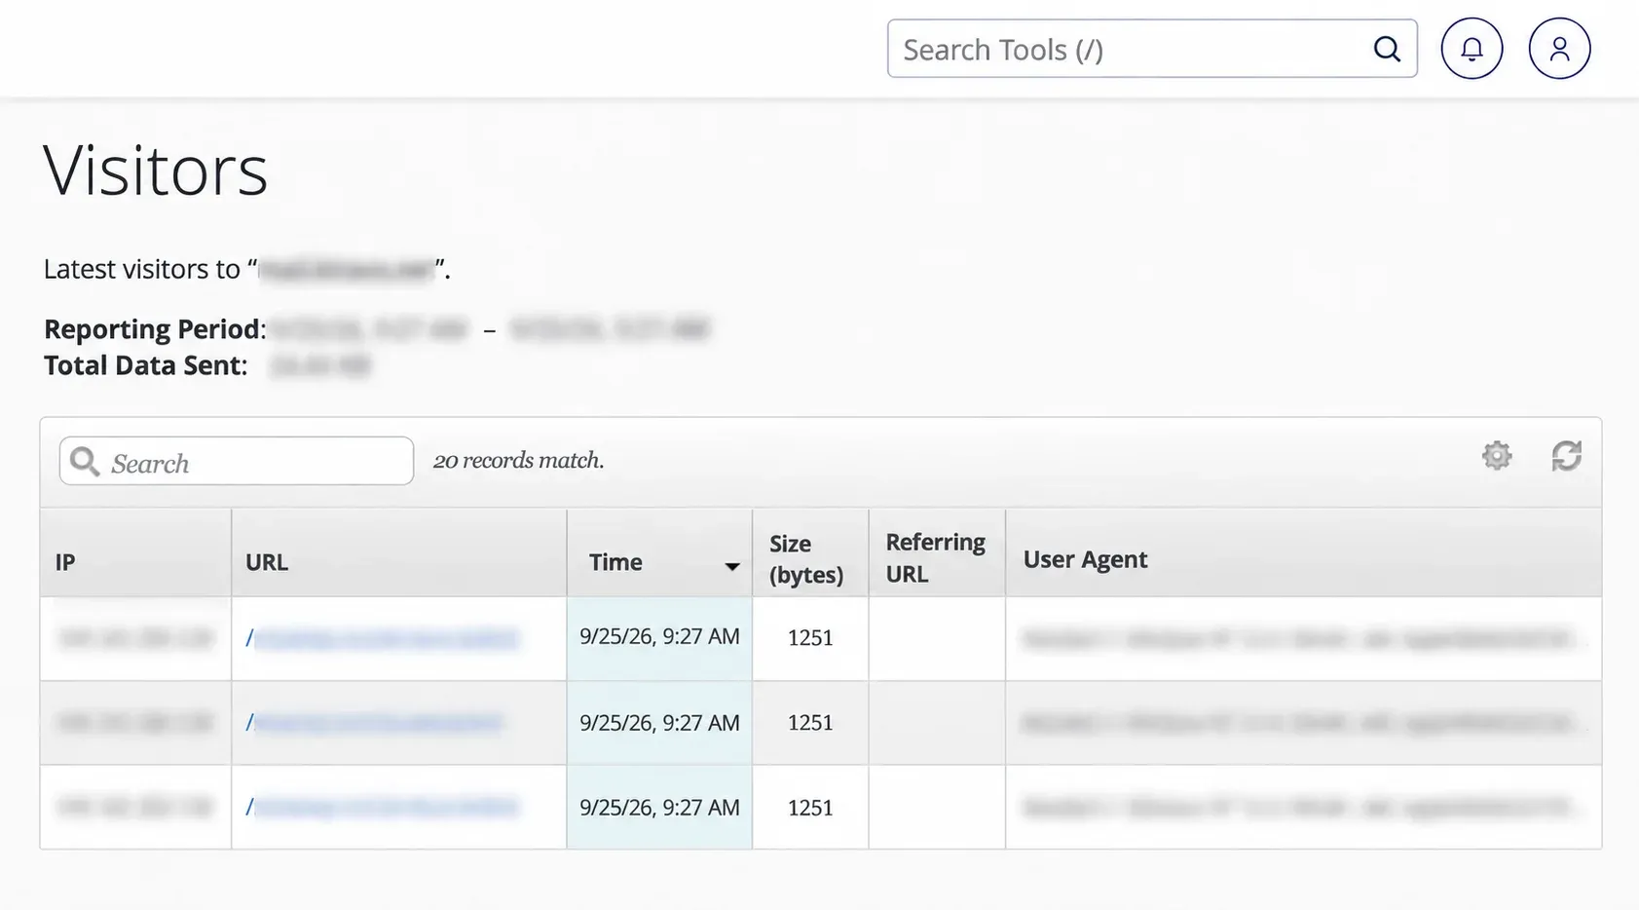
Task: Click the first row size value 1251
Action: click(810, 638)
